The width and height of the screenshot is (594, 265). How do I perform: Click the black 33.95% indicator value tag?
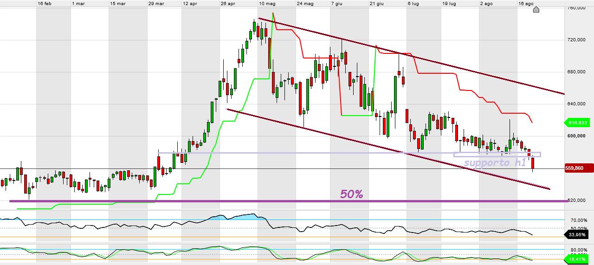point(578,235)
